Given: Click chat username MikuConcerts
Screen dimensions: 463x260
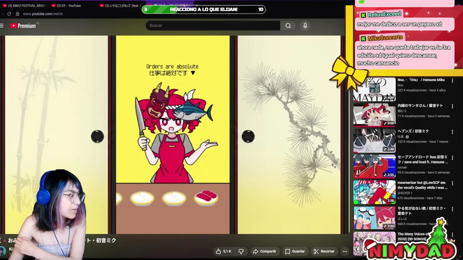Looking at the screenshot, I should tap(385, 38).
